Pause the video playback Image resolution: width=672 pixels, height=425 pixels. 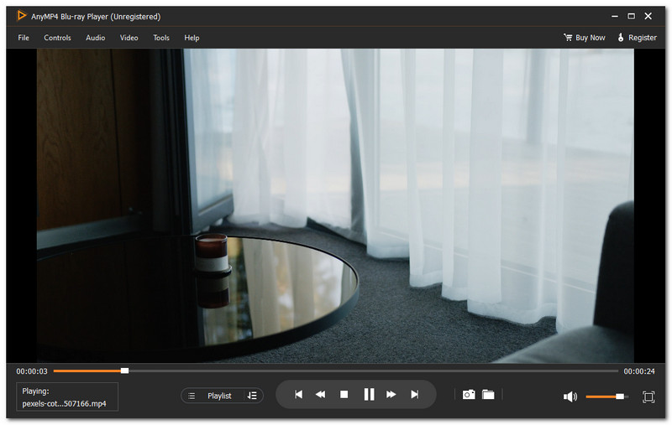(x=369, y=394)
